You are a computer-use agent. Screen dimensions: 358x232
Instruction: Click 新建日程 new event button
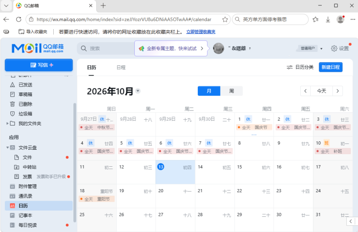coord(331,67)
